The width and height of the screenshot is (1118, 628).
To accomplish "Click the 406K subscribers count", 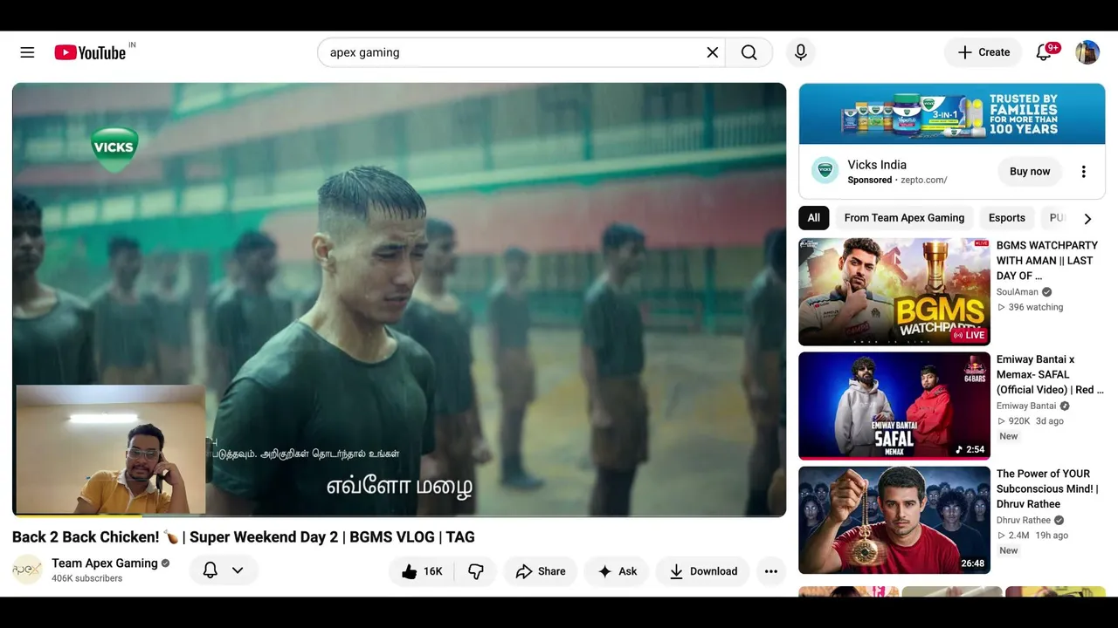I will tap(86, 578).
